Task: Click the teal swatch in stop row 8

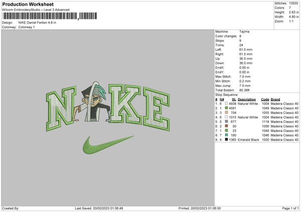Action: coord(226,135)
